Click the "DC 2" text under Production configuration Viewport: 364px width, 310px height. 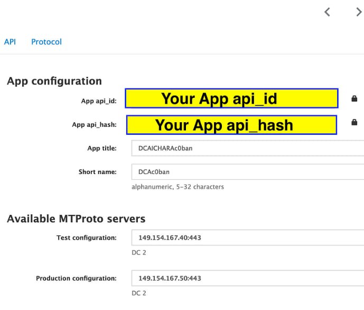(139, 293)
